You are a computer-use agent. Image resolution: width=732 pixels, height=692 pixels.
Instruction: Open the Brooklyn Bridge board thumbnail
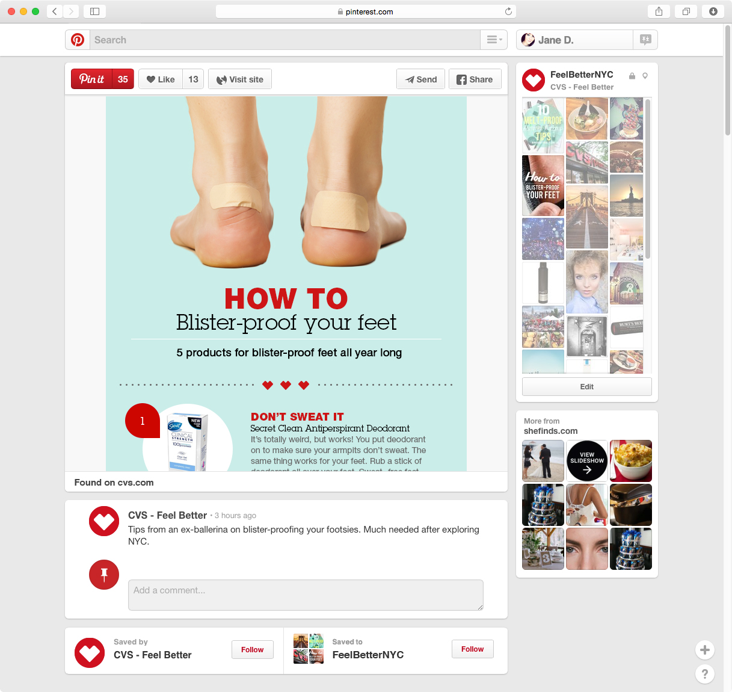(x=587, y=217)
